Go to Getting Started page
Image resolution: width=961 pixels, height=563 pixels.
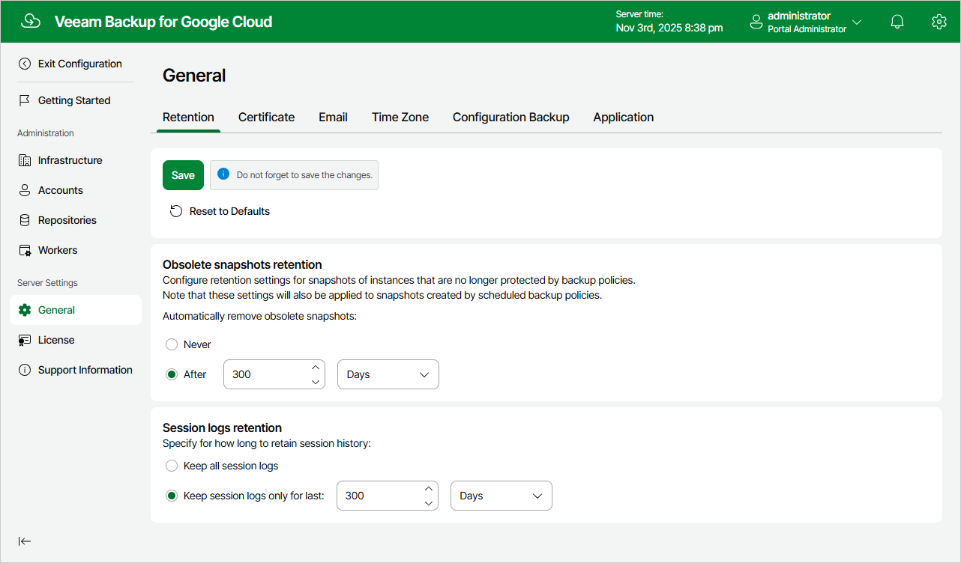(x=74, y=100)
